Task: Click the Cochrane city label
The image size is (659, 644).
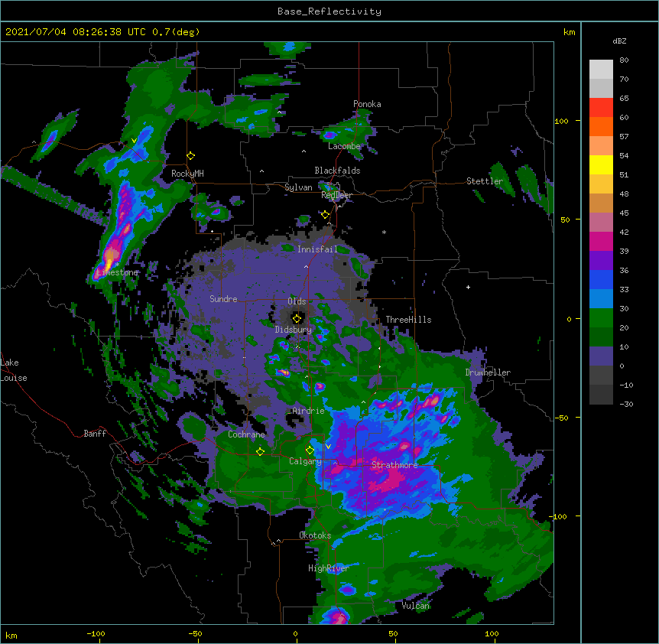Action: pyautogui.click(x=246, y=434)
